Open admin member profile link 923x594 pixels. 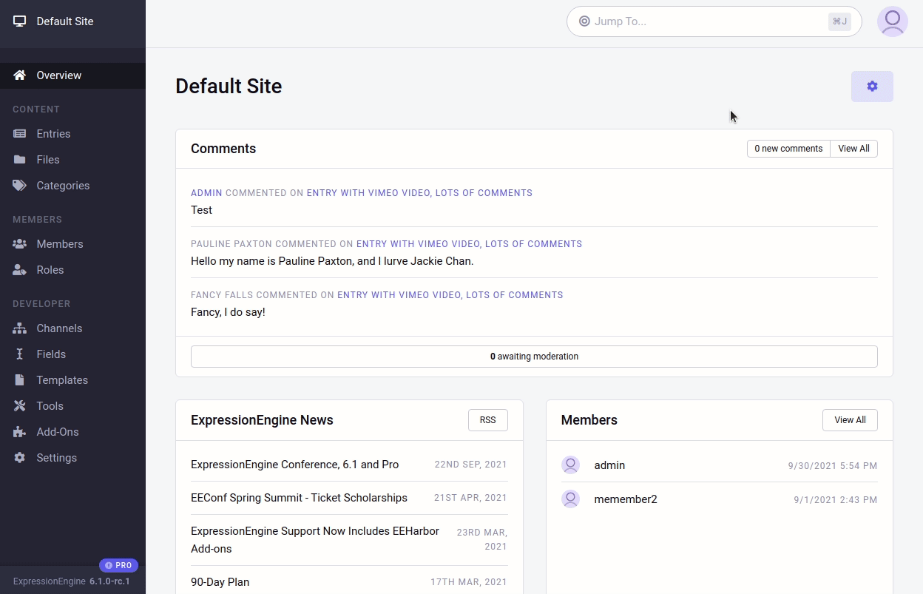609,465
